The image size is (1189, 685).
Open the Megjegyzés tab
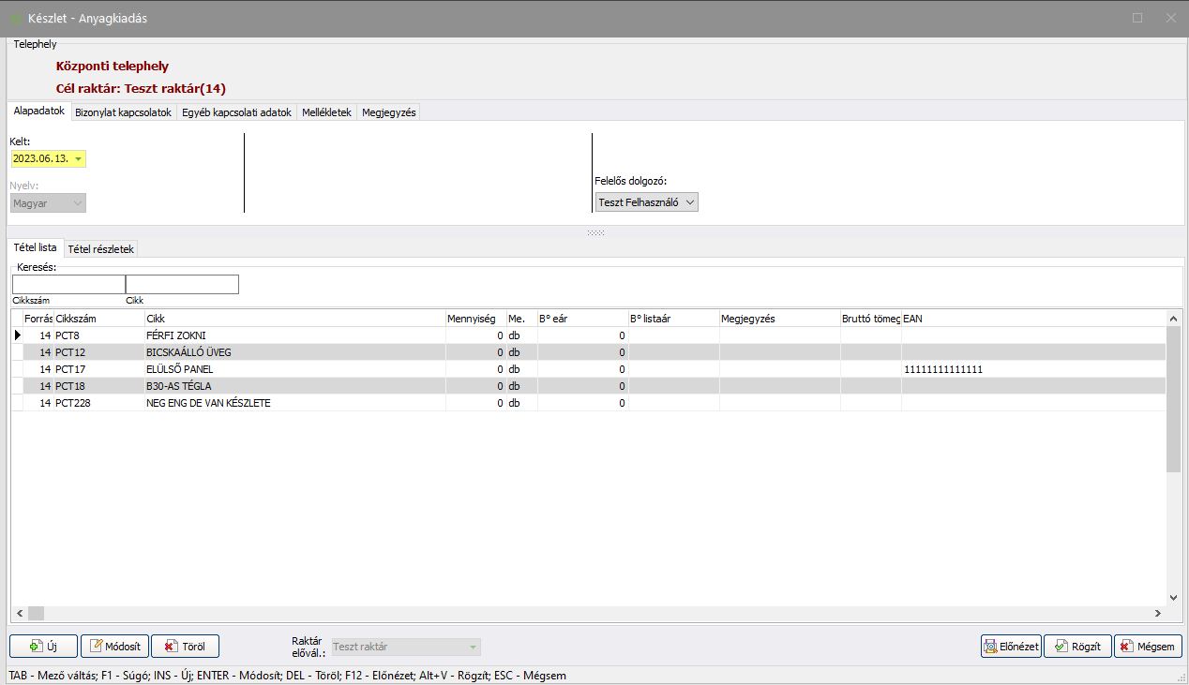[388, 112]
